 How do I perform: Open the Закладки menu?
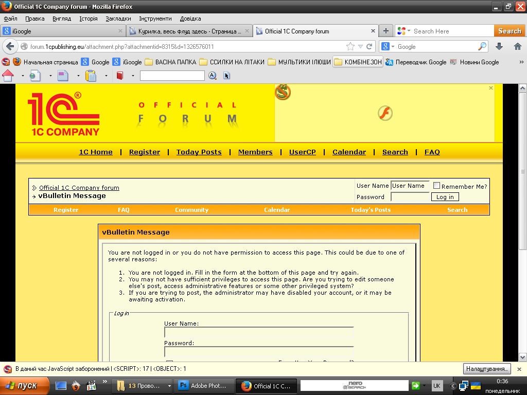coord(118,19)
